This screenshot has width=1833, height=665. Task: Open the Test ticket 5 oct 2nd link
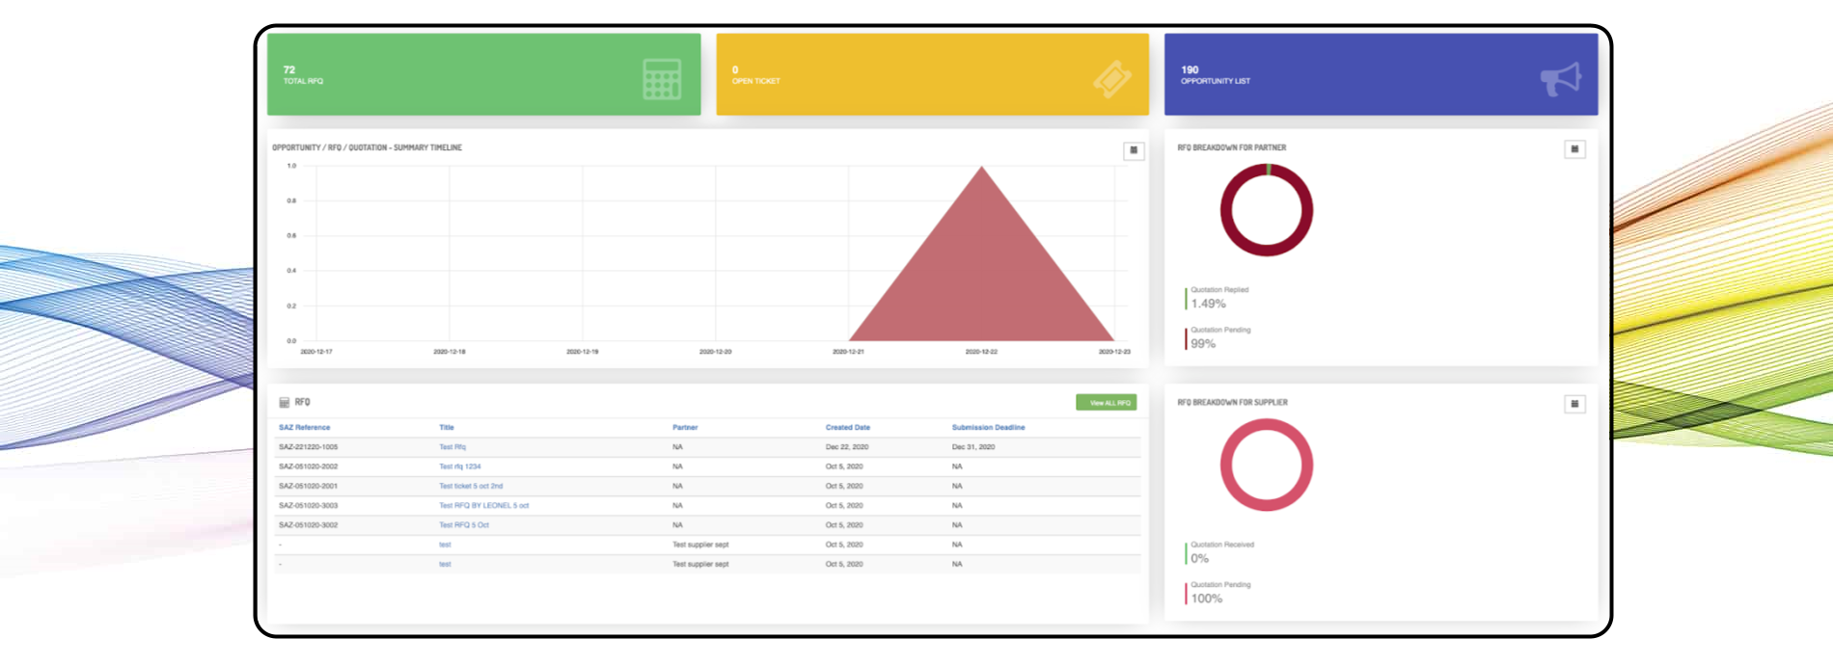pyautogui.click(x=471, y=486)
